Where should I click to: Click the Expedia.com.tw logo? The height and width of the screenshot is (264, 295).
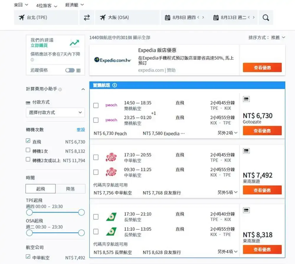click(112, 60)
